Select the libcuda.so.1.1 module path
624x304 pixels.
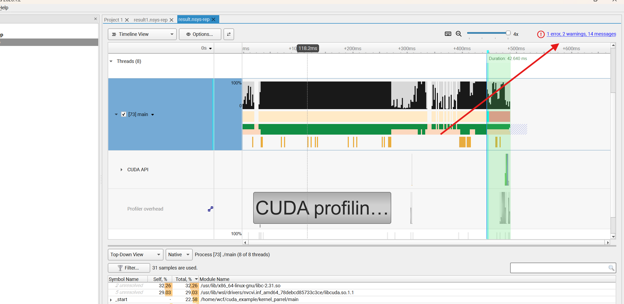(277, 293)
